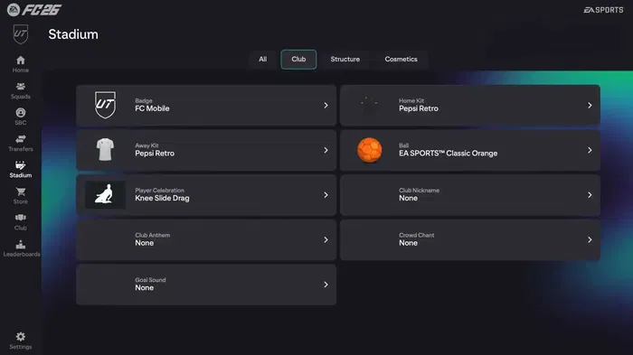
Task: Click the FC Mobile badge shield icon
Action: click(x=105, y=105)
